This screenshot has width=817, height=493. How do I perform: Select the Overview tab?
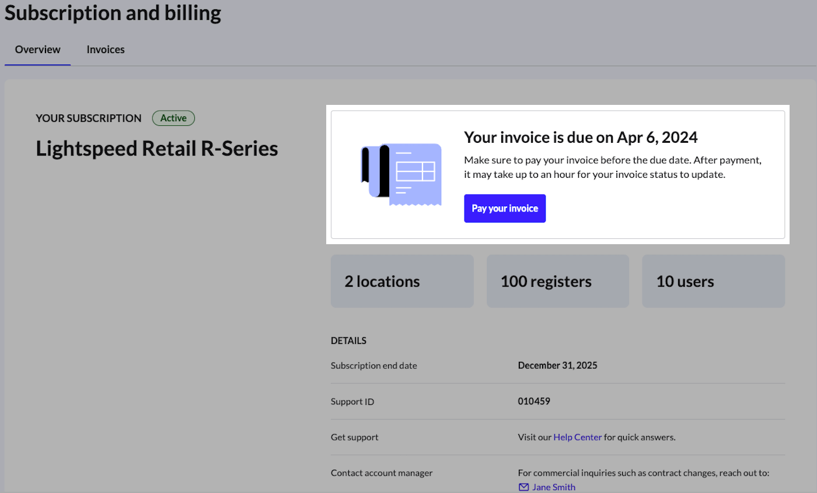pyautogui.click(x=37, y=50)
